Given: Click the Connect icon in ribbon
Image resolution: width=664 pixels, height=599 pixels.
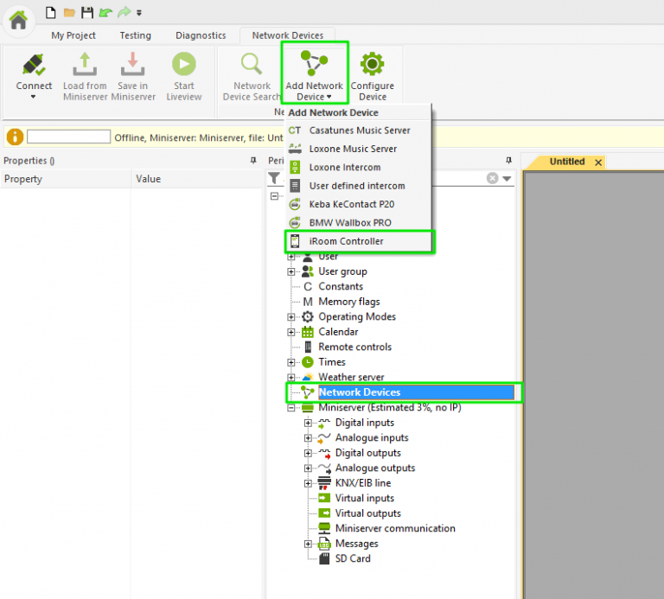Looking at the screenshot, I should [34, 66].
